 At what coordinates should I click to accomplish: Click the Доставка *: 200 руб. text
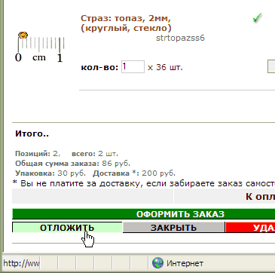coord(134,173)
